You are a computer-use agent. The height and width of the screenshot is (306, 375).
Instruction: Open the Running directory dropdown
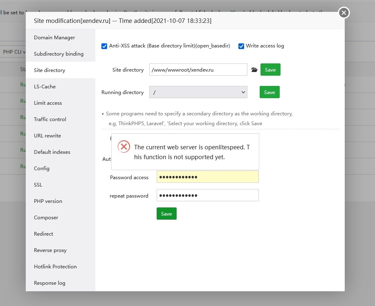[x=198, y=92]
